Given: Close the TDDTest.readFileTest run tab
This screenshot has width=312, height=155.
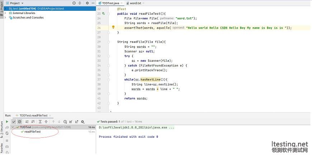Looking at the screenshot, I should click(50, 116).
